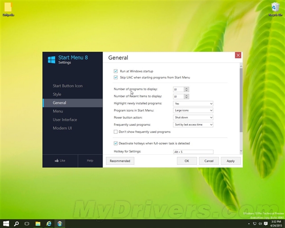Enable Don't show frequently used programs
The width and height of the screenshot is (285, 228).
[x=115, y=132]
